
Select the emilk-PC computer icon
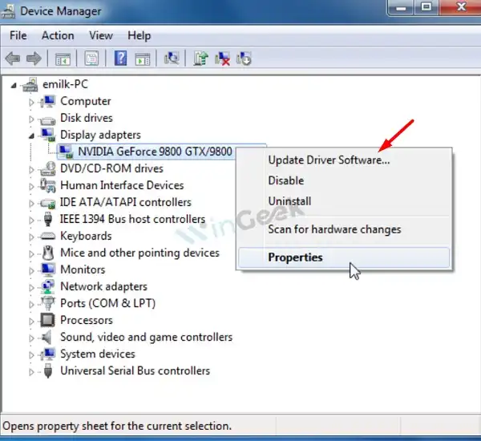(x=30, y=84)
